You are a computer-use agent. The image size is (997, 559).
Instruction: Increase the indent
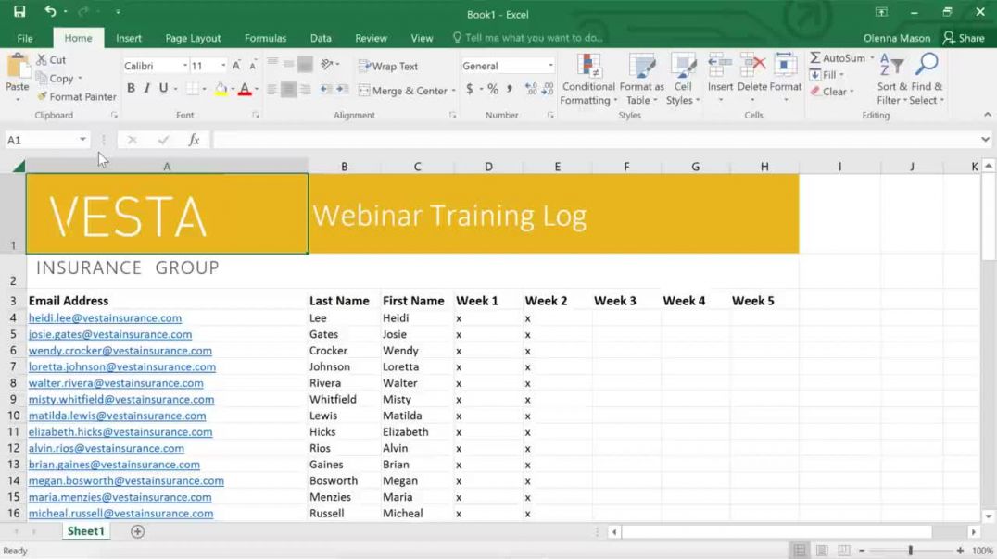pos(342,90)
